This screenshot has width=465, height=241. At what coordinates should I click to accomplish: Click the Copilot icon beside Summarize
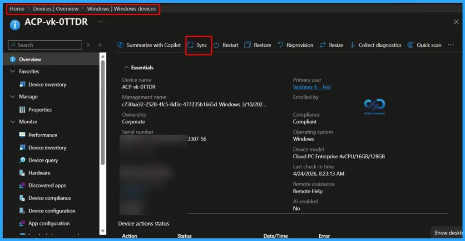[120, 45]
